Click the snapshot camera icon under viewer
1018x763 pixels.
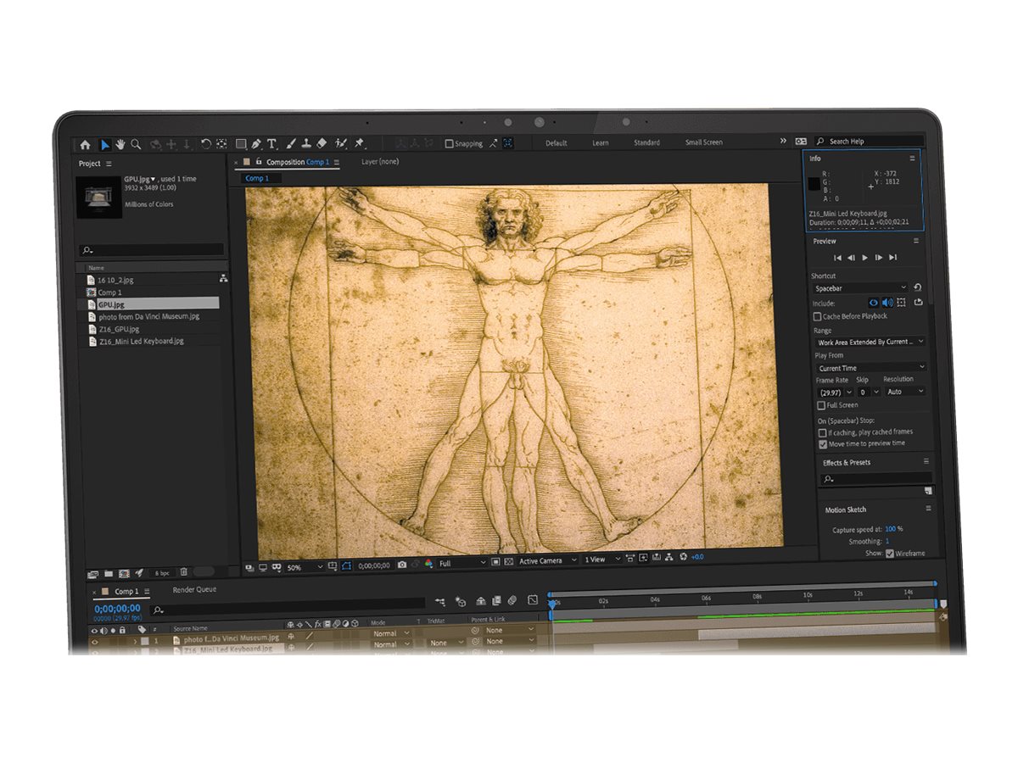point(402,563)
